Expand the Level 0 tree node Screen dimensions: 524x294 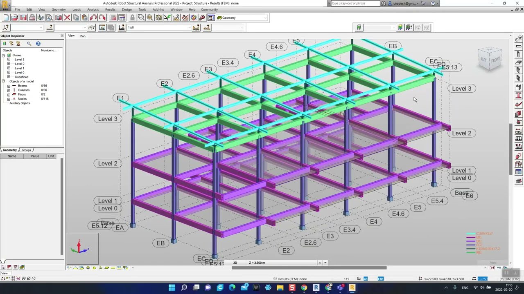(9, 73)
